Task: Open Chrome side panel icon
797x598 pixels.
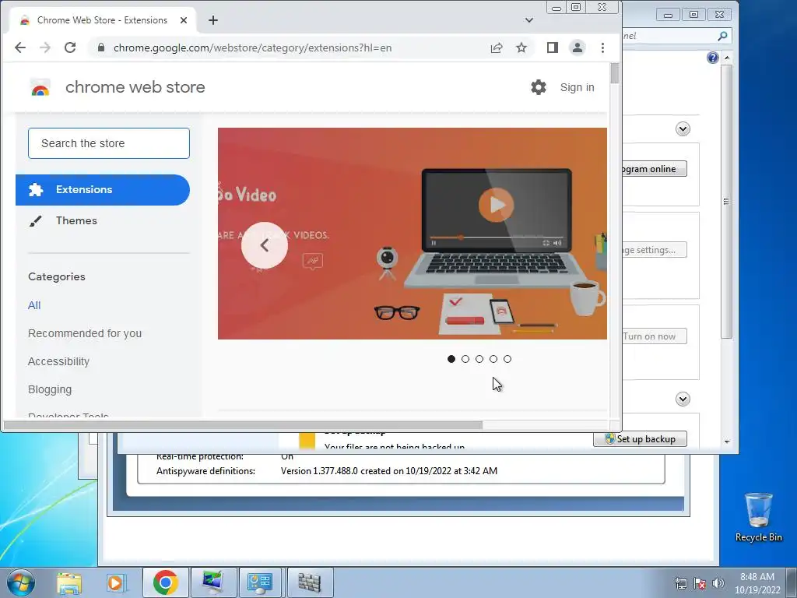Action: pyautogui.click(x=552, y=47)
